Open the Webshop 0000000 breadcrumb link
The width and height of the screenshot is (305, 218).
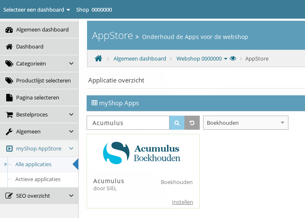pyautogui.click(x=199, y=58)
